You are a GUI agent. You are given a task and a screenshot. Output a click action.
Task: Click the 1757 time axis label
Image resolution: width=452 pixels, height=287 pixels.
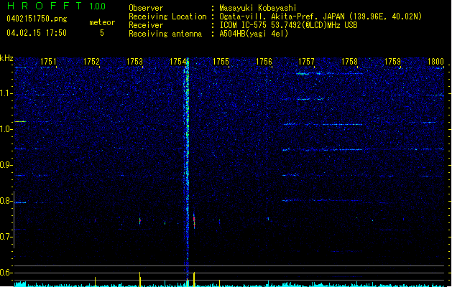306,62
